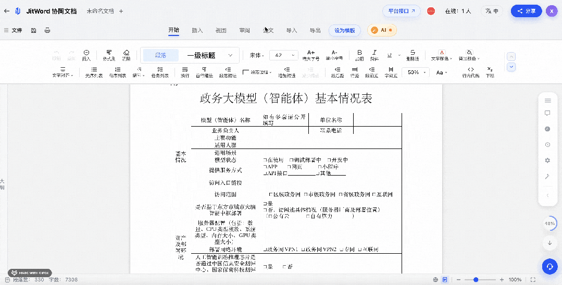The height and width of the screenshot is (285, 562).
Task: Open 编号 numbering dropdown
Action: [x=139, y=72]
